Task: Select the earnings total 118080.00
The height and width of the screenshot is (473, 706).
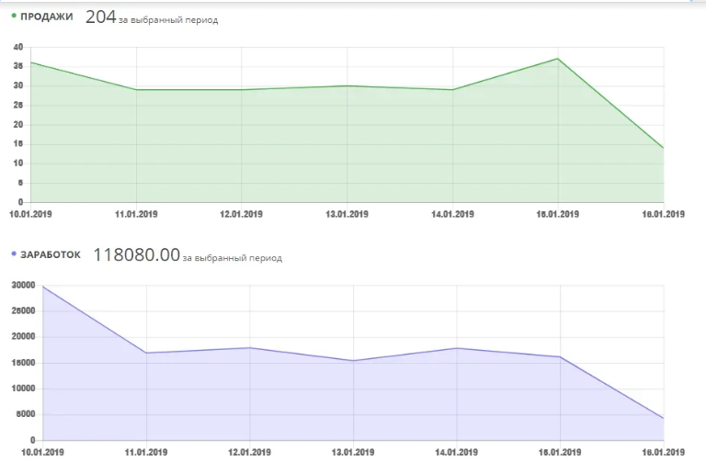Action: click(x=136, y=254)
